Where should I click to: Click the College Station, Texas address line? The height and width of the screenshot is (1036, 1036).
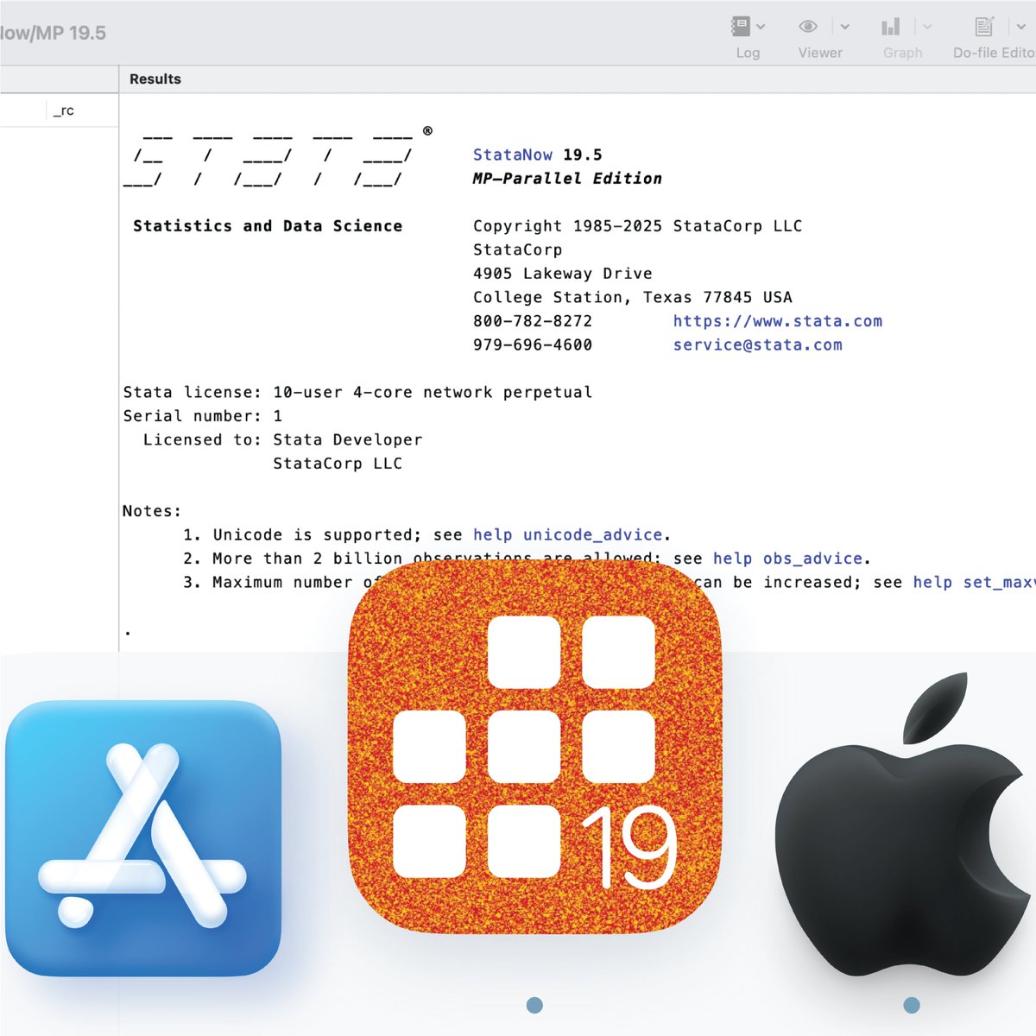pos(633,297)
